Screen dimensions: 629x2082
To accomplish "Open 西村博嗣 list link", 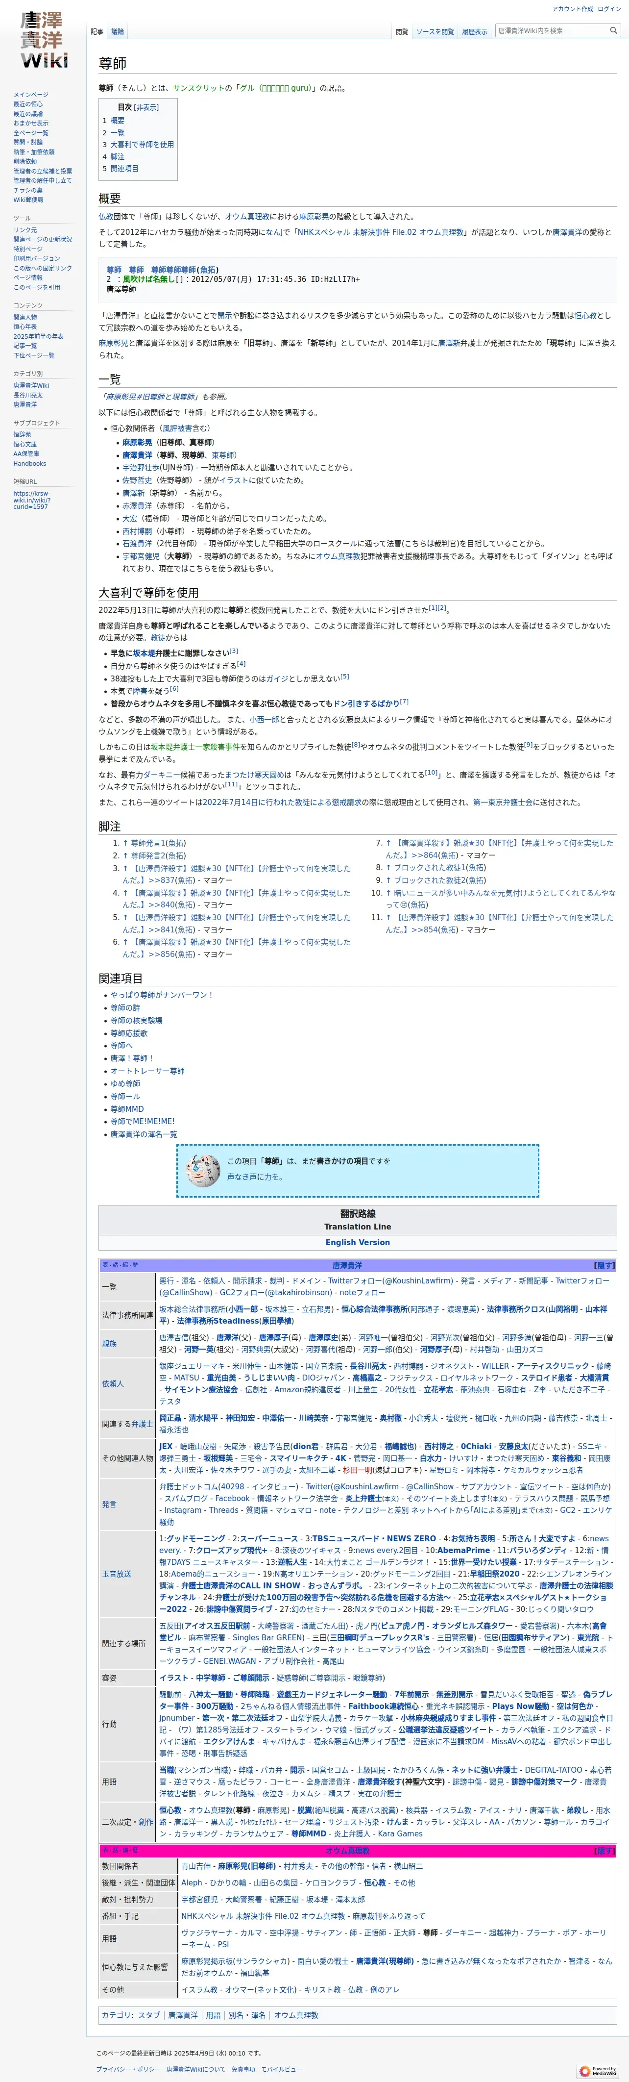I will coord(137,531).
